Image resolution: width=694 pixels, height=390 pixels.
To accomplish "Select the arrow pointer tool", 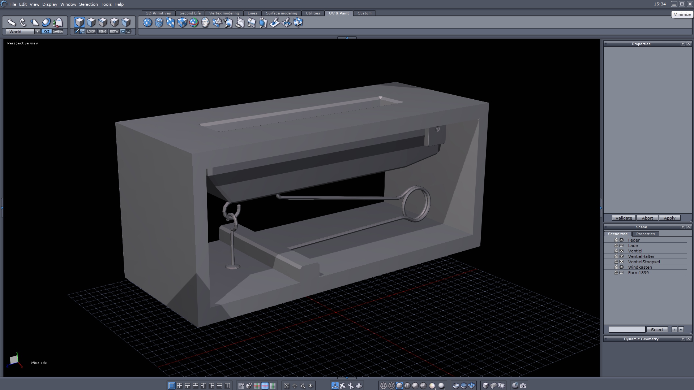I will pyautogui.click(x=12, y=22).
